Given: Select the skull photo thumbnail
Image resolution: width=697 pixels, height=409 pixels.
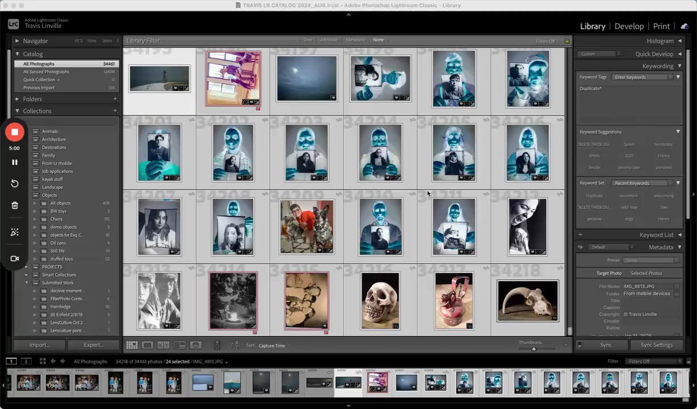Looking at the screenshot, I should pyautogui.click(x=380, y=301).
